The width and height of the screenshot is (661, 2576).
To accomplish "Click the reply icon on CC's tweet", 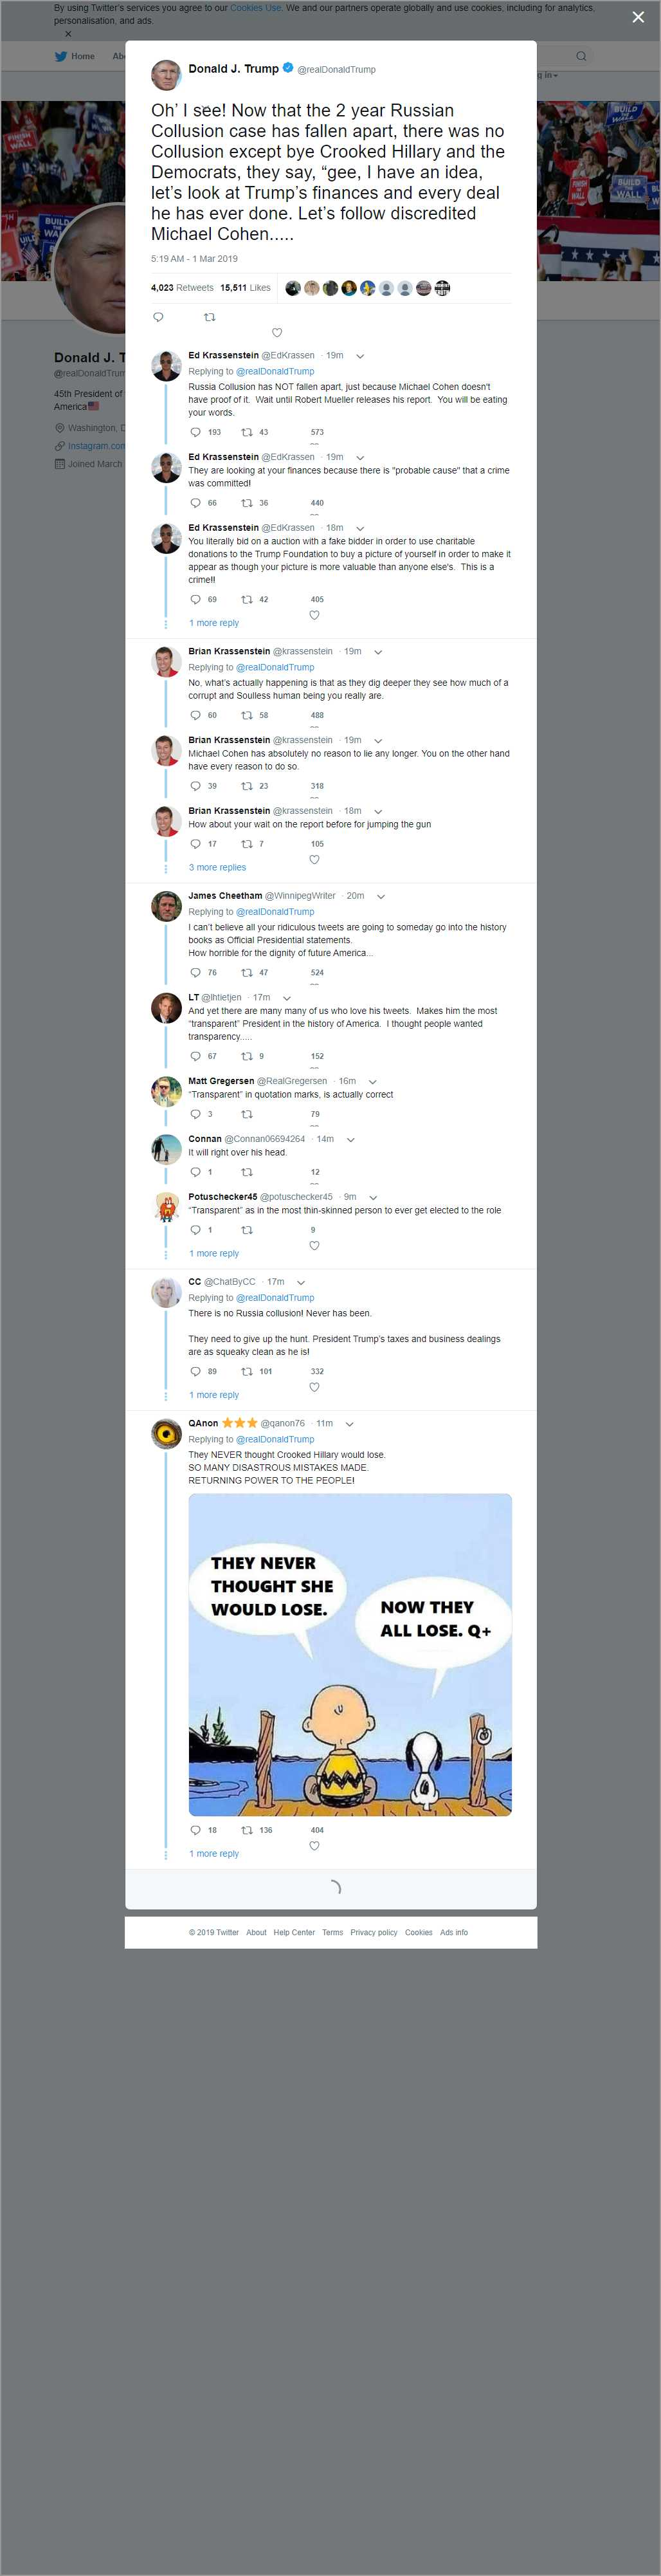I will (195, 1371).
